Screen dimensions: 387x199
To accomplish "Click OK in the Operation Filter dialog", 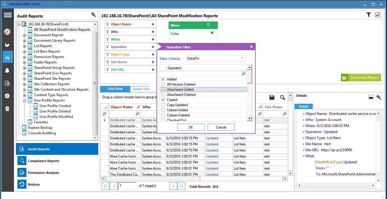I will (191, 127).
